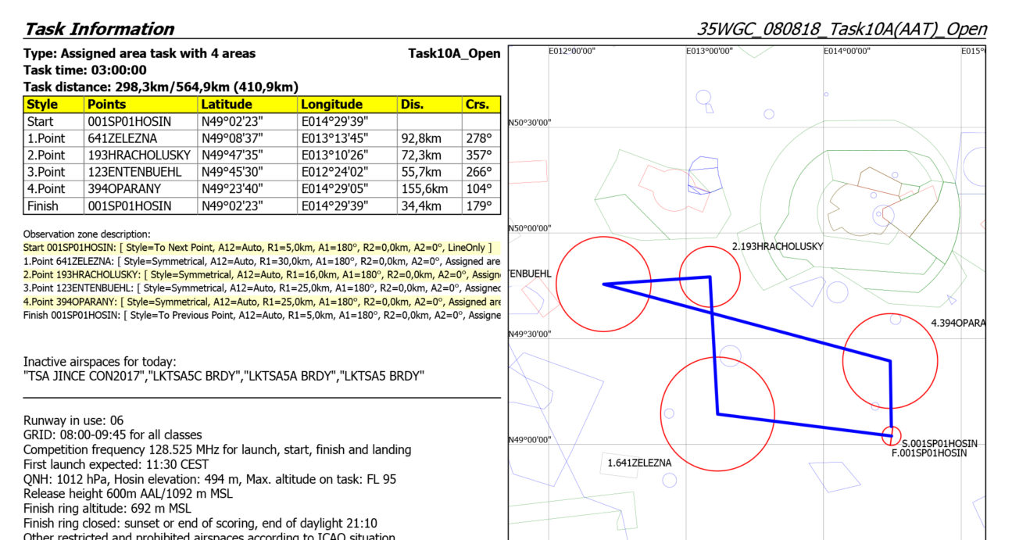Click the "Task10A_Open" label above the table
This screenshot has width=1012, height=540.
(454, 53)
